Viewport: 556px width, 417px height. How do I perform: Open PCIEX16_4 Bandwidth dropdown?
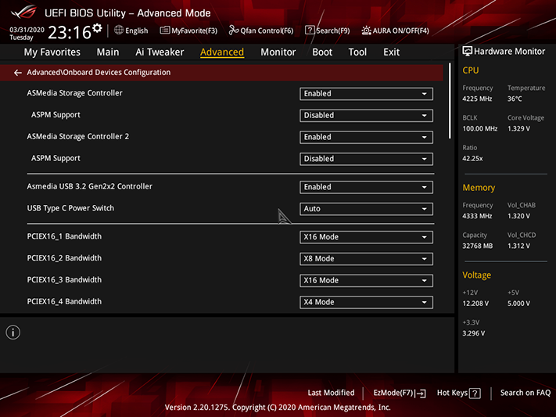coord(366,302)
